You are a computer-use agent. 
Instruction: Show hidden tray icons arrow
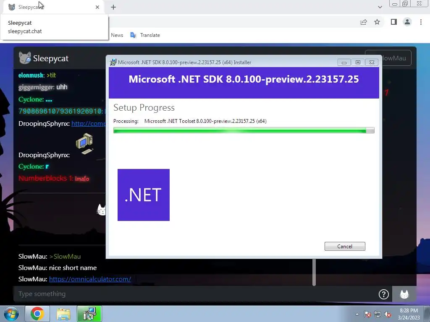(x=357, y=314)
